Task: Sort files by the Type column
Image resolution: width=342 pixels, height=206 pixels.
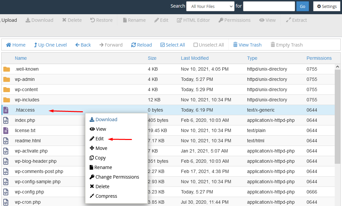Action: [252, 58]
